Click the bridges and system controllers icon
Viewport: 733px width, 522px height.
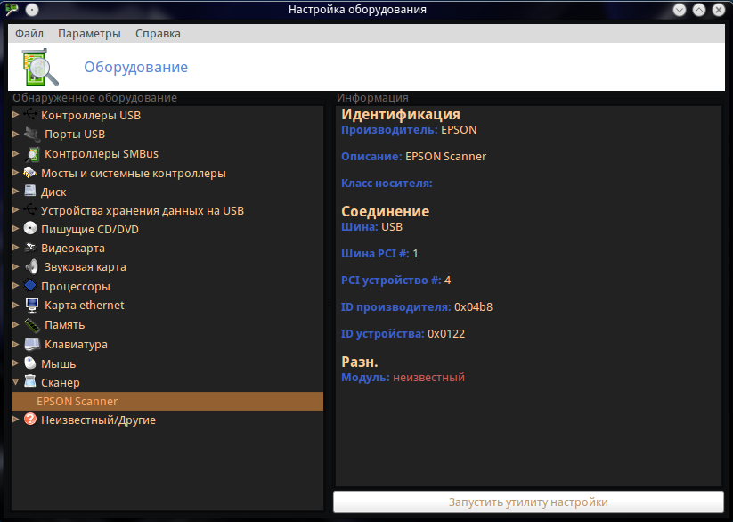click(30, 173)
